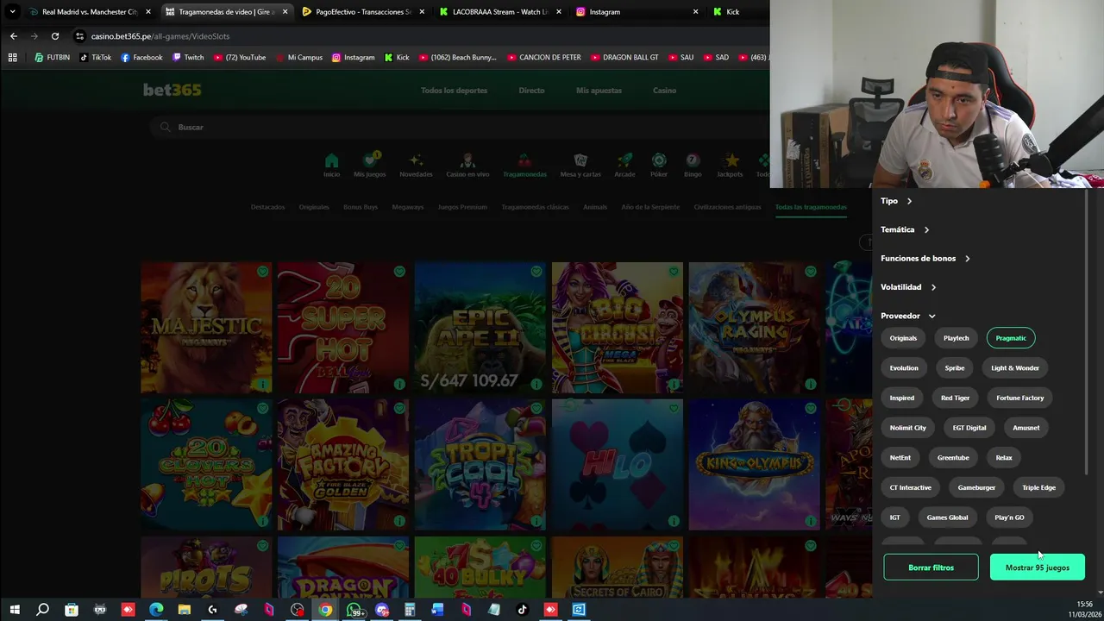This screenshot has height=621, width=1104.
Task: Open the Mesa y cartas icon
Action: pos(580,161)
